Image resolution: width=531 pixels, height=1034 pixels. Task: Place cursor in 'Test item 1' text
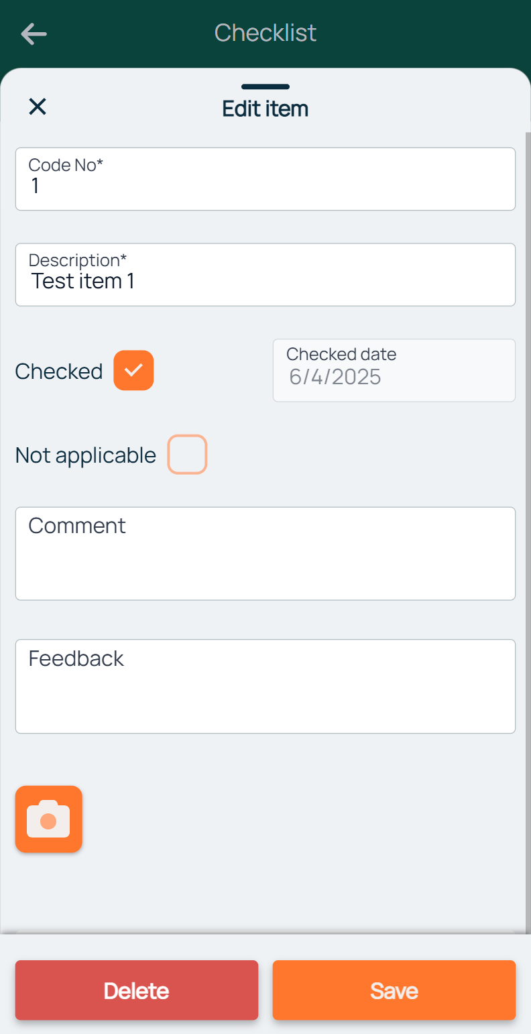[x=83, y=281]
